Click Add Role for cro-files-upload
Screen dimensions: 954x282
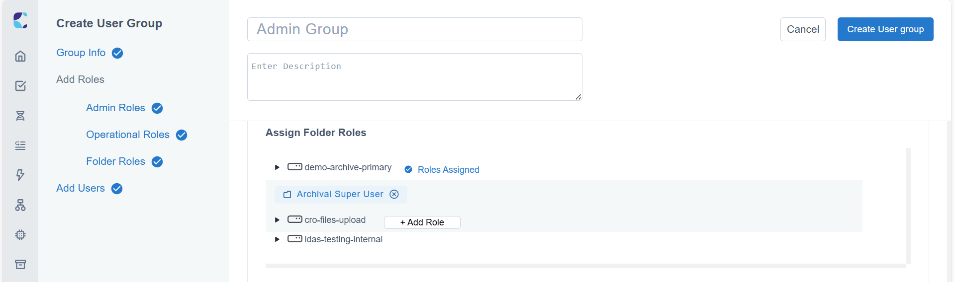[x=422, y=222]
